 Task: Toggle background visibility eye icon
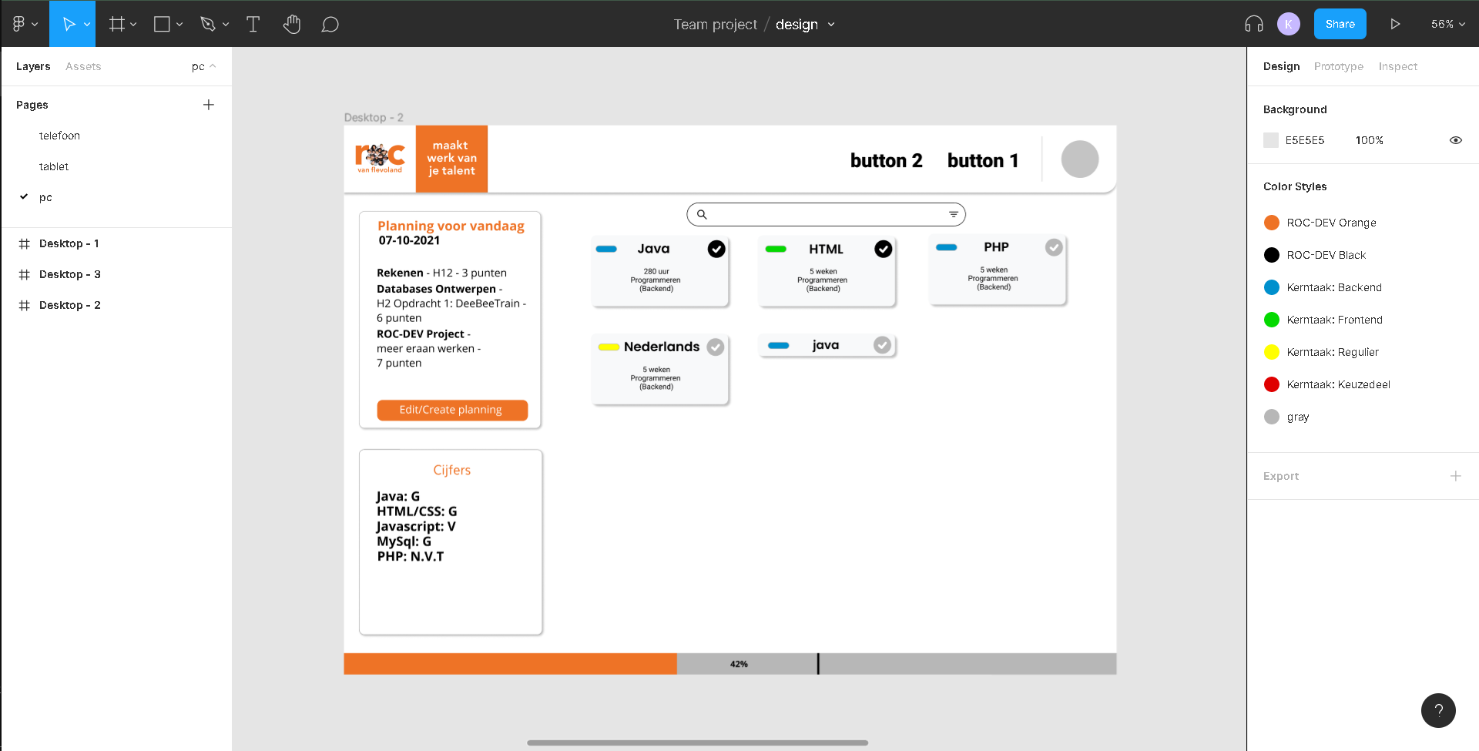coord(1455,140)
